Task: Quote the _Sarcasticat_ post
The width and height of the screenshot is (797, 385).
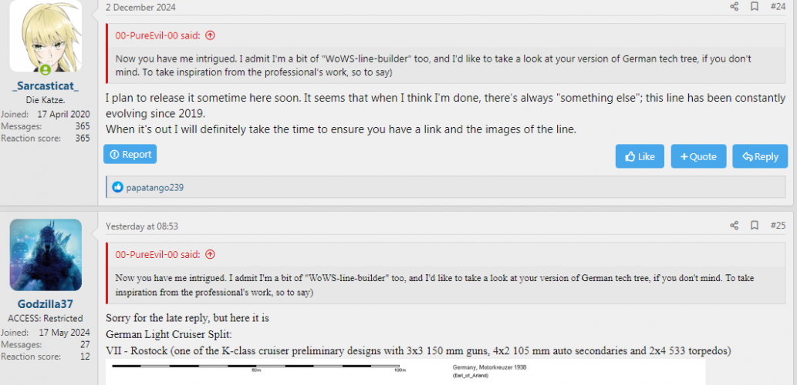Action: coord(698,156)
